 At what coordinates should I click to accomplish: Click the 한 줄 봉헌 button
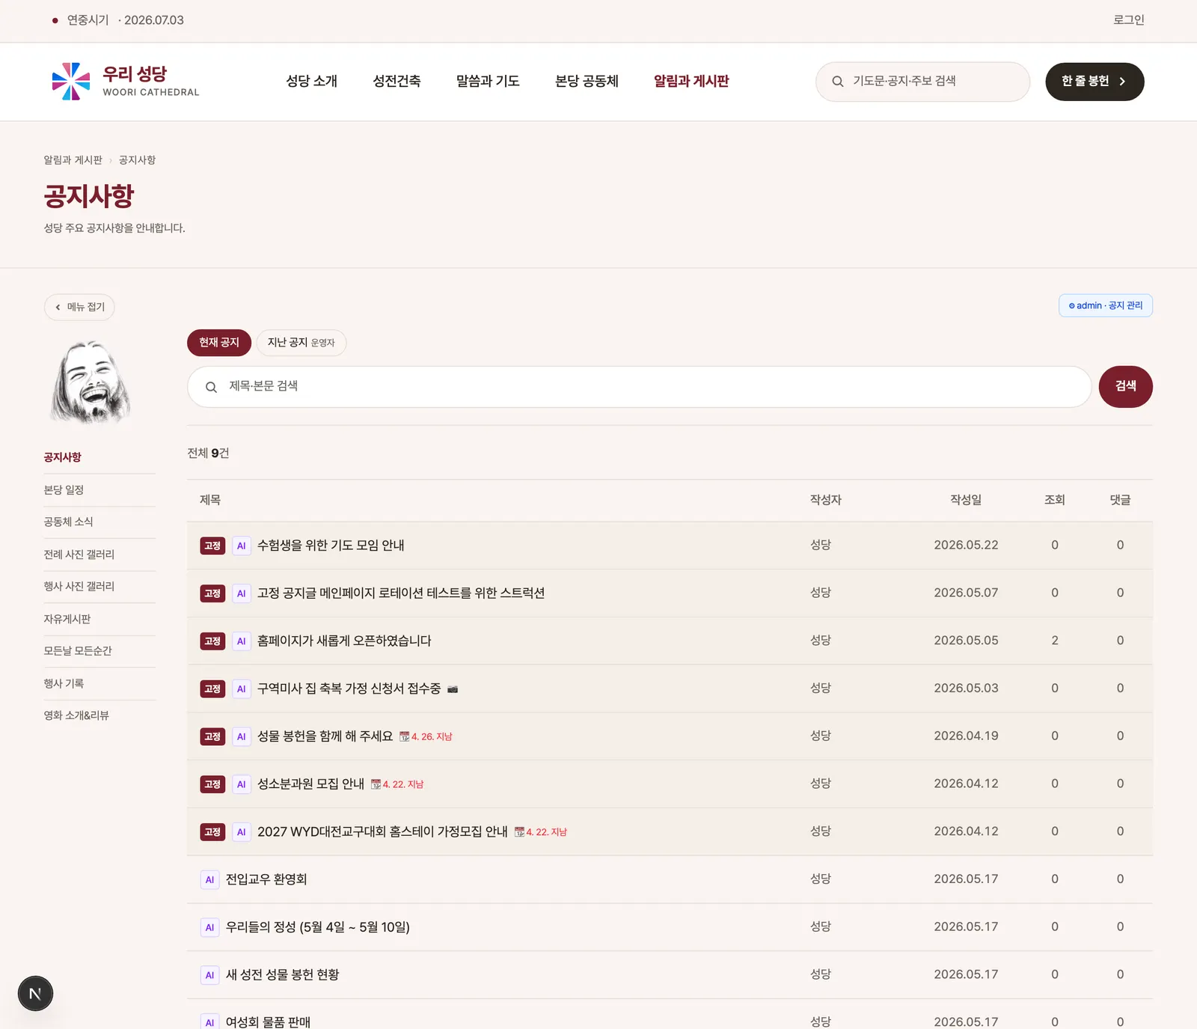coord(1095,82)
